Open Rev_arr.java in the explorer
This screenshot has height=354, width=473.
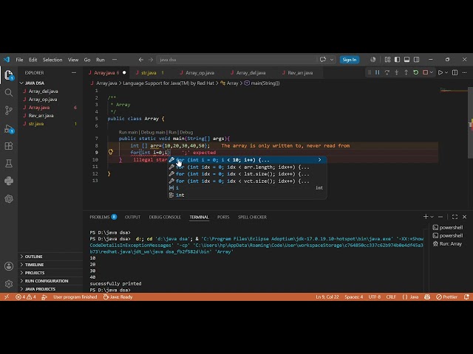[x=41, y=116]
